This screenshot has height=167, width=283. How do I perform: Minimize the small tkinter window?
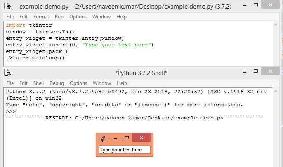coord(116,139)
